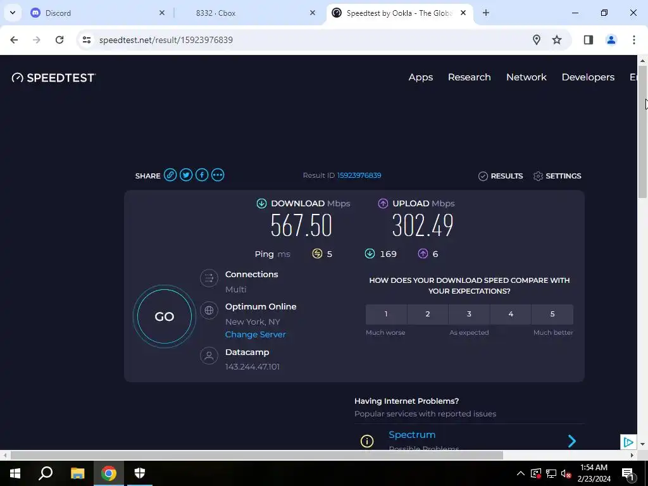This screenshot has height=486, width=648.
Task: Click the Connections mode icon
Action: [x=209, y=278]
